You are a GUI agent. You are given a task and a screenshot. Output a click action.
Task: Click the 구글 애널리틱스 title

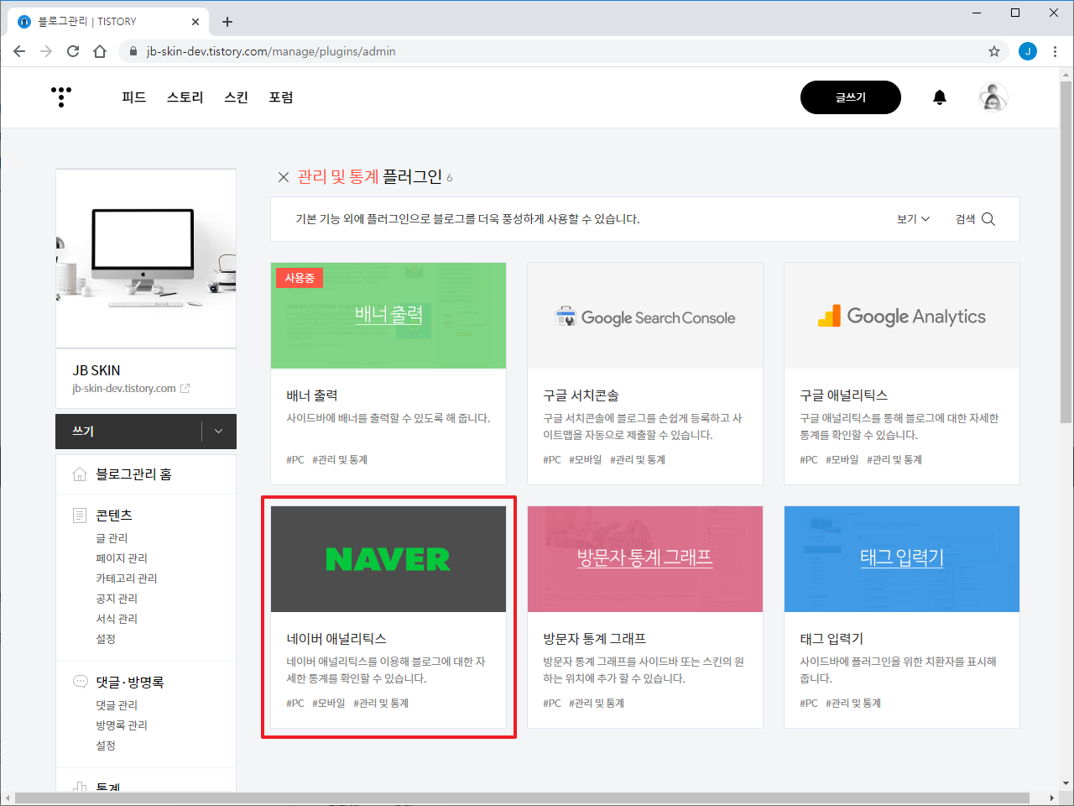[843, 395]
